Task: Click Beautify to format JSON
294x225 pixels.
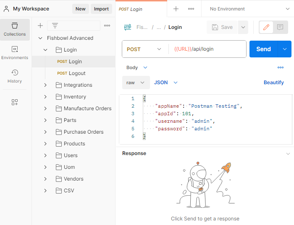Action: (x=273, y=83)
